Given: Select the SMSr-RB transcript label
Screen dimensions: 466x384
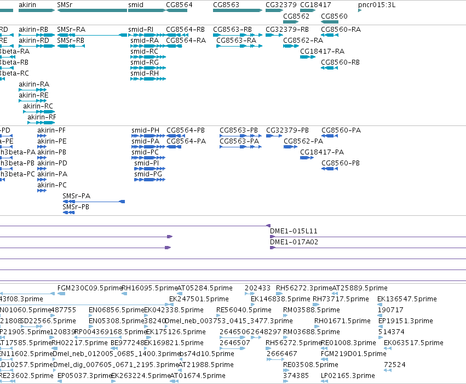Looking at the screenshot, I should pos(71,41).
